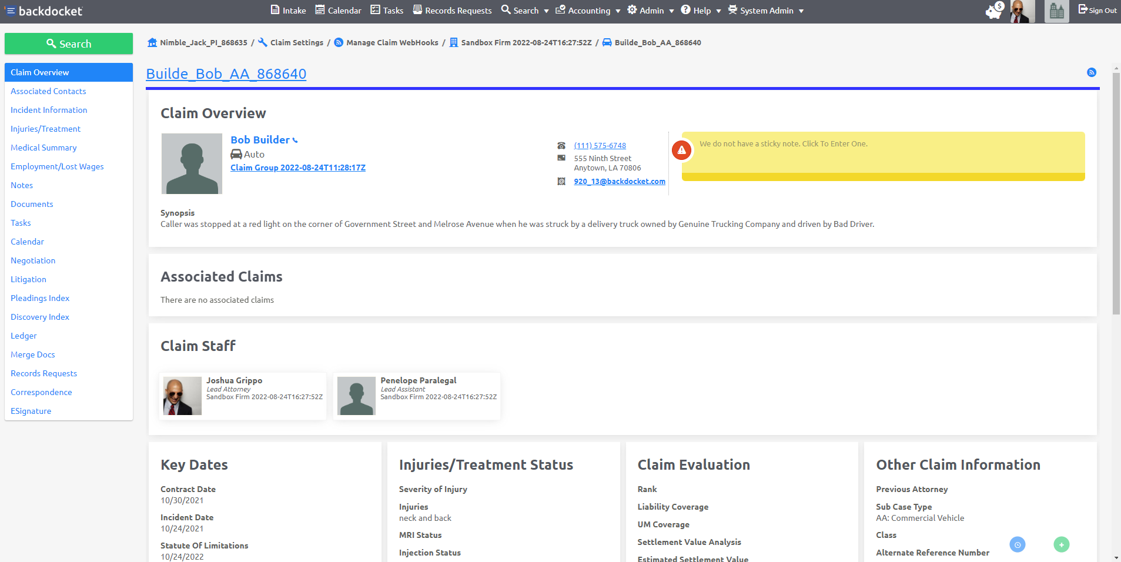Open the Claim Group link

pyautogui.click(x=298, y=168)
